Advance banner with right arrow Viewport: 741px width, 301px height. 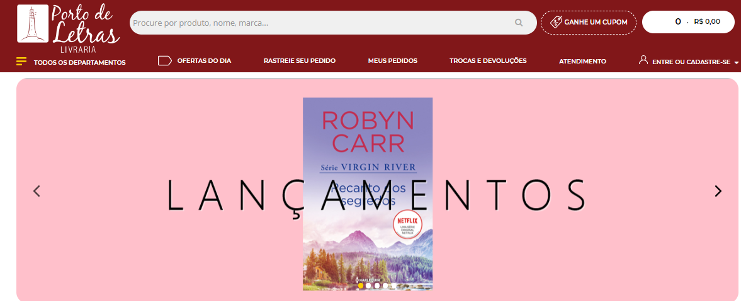tap(718, 191)
